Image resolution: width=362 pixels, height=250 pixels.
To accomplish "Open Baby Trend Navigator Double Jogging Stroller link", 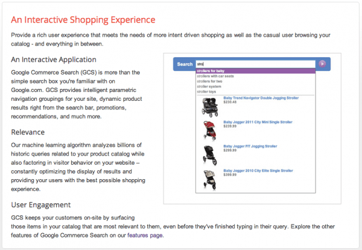I will [x=261, y=98].
